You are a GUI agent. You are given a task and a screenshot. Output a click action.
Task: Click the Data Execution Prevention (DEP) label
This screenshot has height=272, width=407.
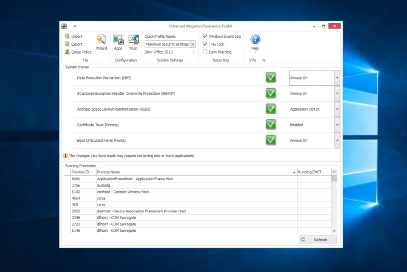coord(104,78)
